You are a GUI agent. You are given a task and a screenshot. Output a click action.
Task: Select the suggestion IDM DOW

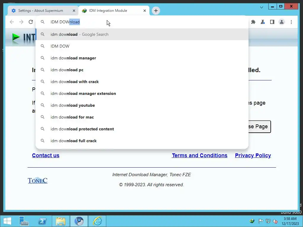(x=142, y=46)
